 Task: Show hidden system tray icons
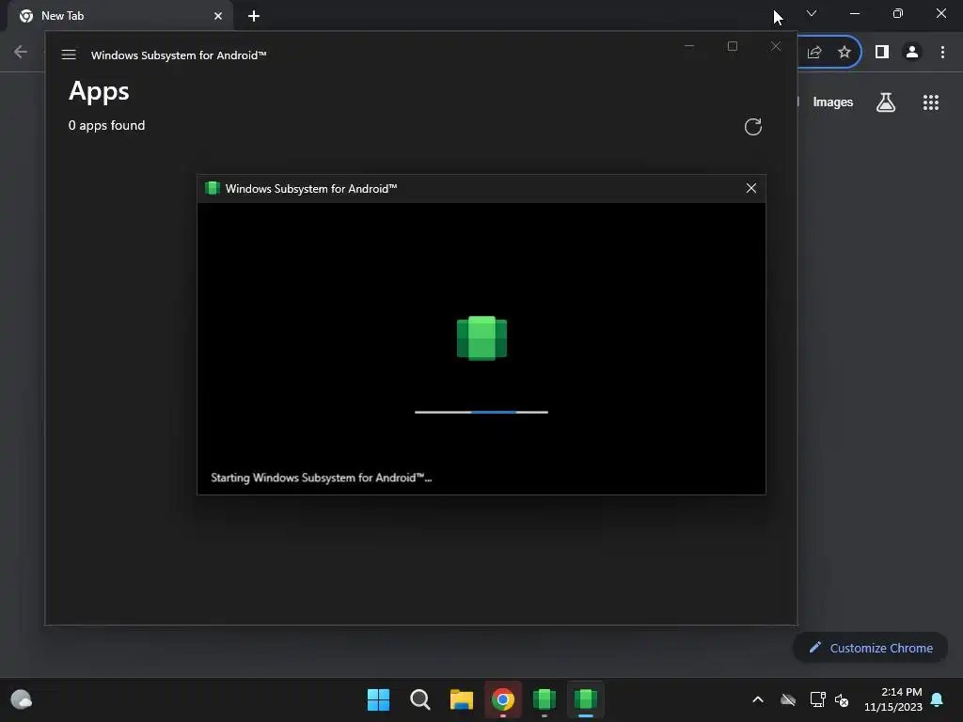[758, 699]
